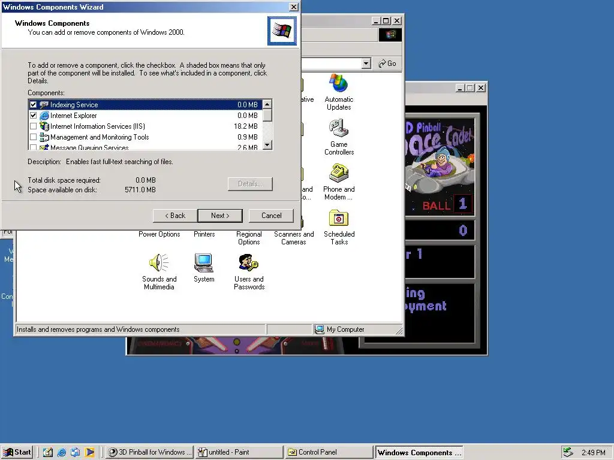Open the Automatic Updates control panel icon
614x460 pixels.
pyautogui.click(x=339, y=83)
